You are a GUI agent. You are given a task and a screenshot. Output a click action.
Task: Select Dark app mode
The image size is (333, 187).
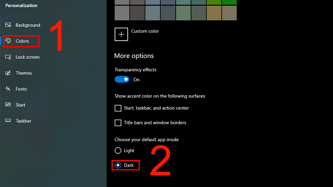coord(118,165)
